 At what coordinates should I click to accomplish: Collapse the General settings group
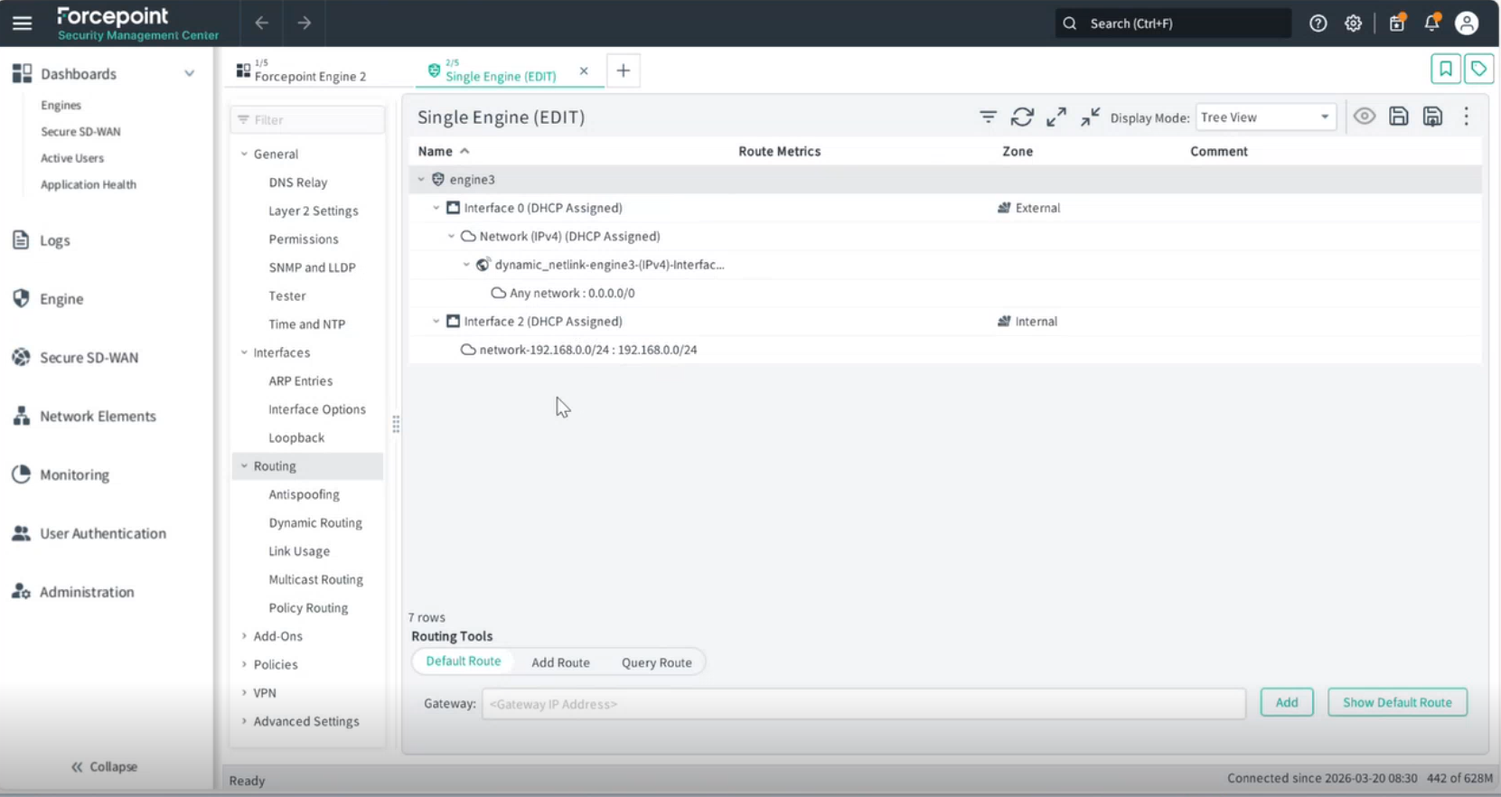[x=244, y=155]
